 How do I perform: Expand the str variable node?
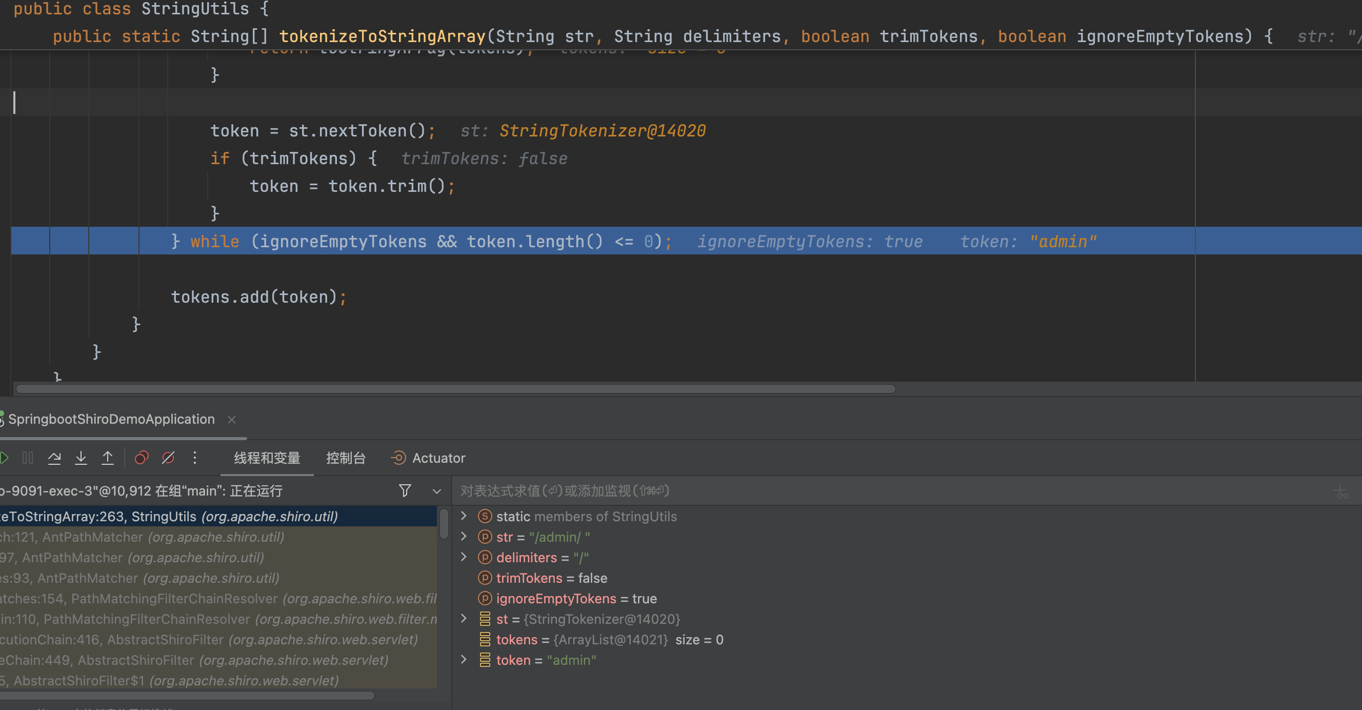pyautogui.click(x=464, y=537)
